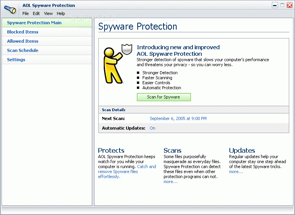Click the flashlight application icon

[10, 9]
